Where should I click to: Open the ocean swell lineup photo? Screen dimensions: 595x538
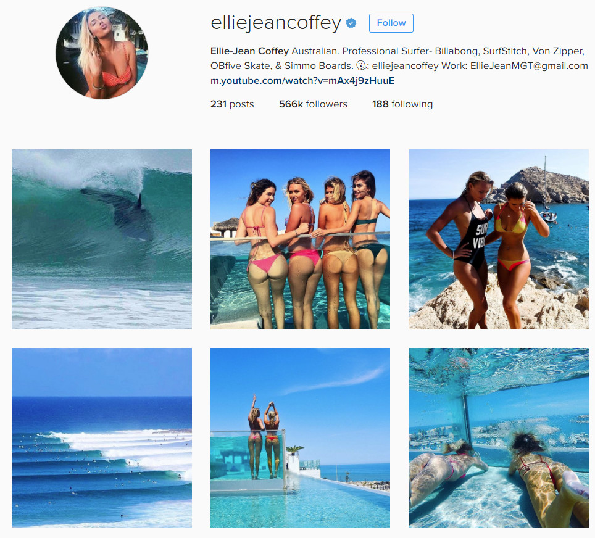coord(102,437)
